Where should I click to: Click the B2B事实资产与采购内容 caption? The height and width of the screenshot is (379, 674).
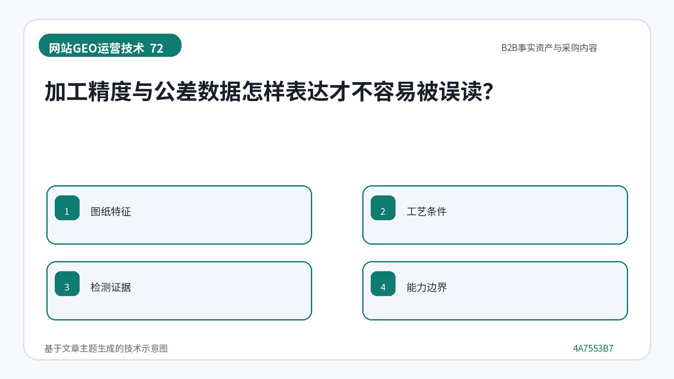pos(549,48)
